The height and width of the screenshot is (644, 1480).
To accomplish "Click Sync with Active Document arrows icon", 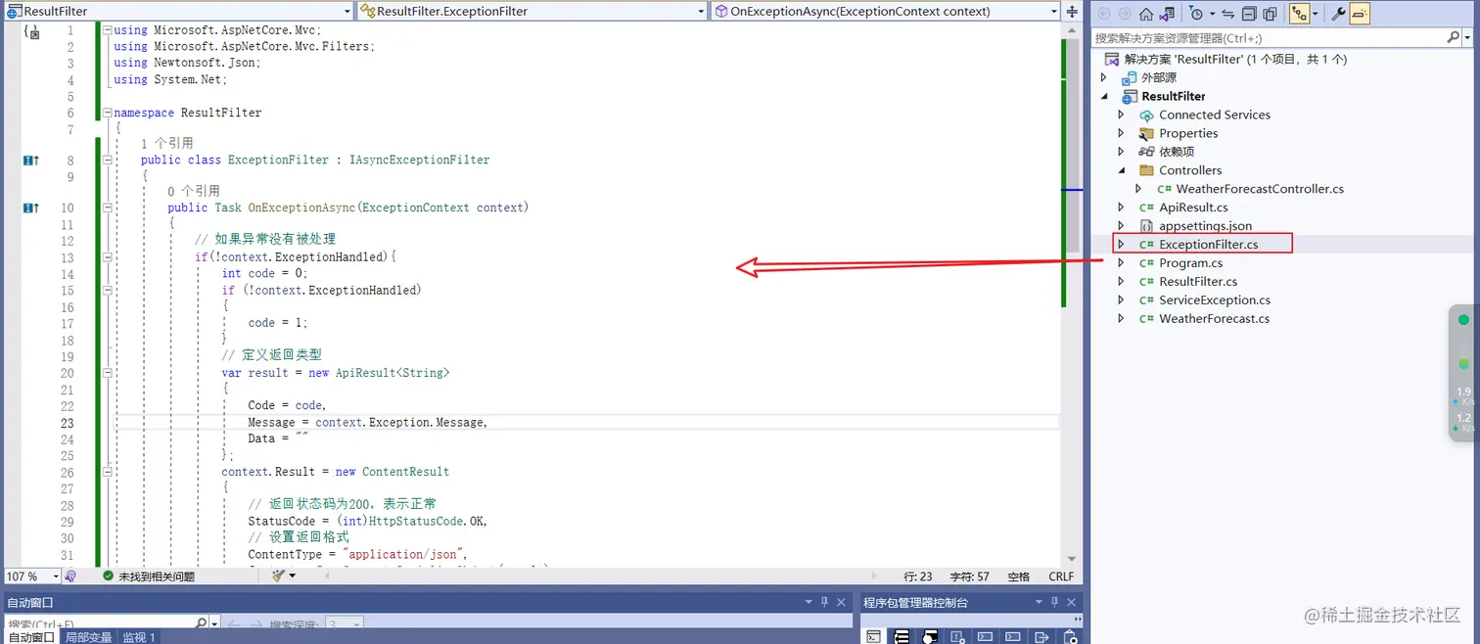I will pyautogui.click(x=1228, y=14).
